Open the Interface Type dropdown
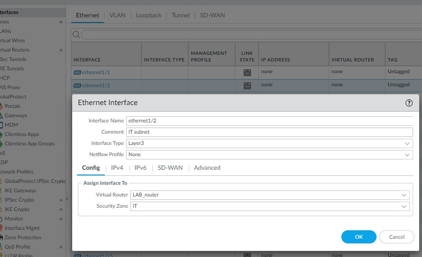The image size is (422, 257). pos(407,144)
